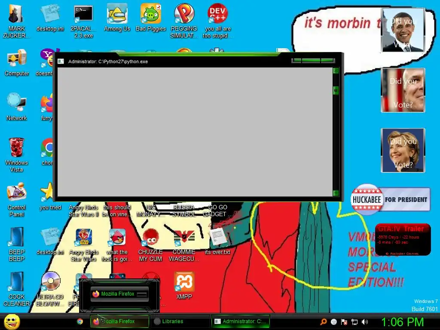Click the Obama 'Did you Vote?' gadget

pyautogui.click(x=403, y=30)
